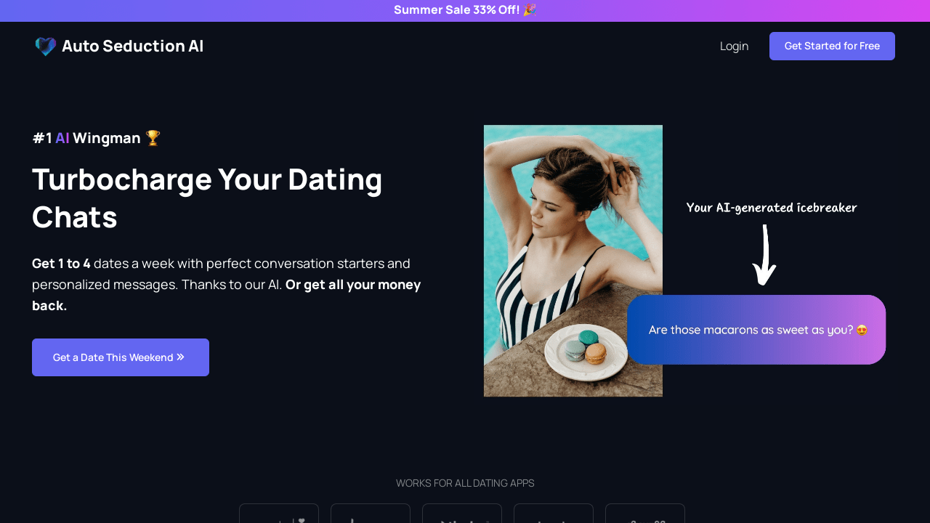Click the Auto Seduction AI brand name

tap(132, 46)
